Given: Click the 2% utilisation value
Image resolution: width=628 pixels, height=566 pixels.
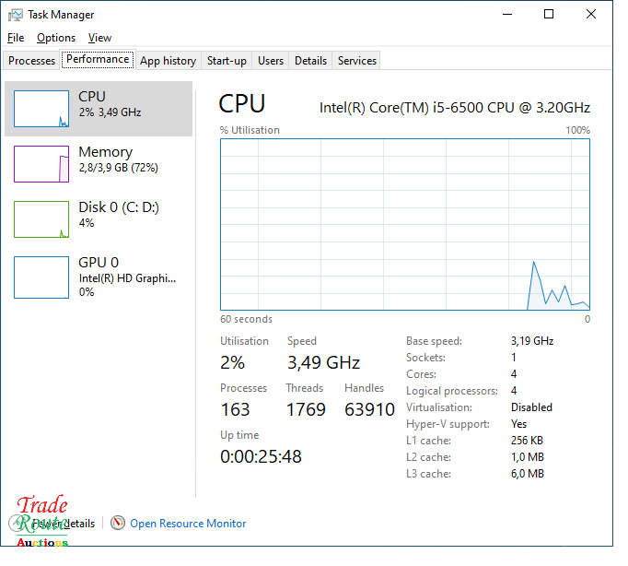Looking at the screenshot, I should 232,363.
